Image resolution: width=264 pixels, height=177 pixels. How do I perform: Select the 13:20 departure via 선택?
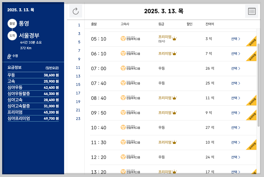tap(235, 172)
